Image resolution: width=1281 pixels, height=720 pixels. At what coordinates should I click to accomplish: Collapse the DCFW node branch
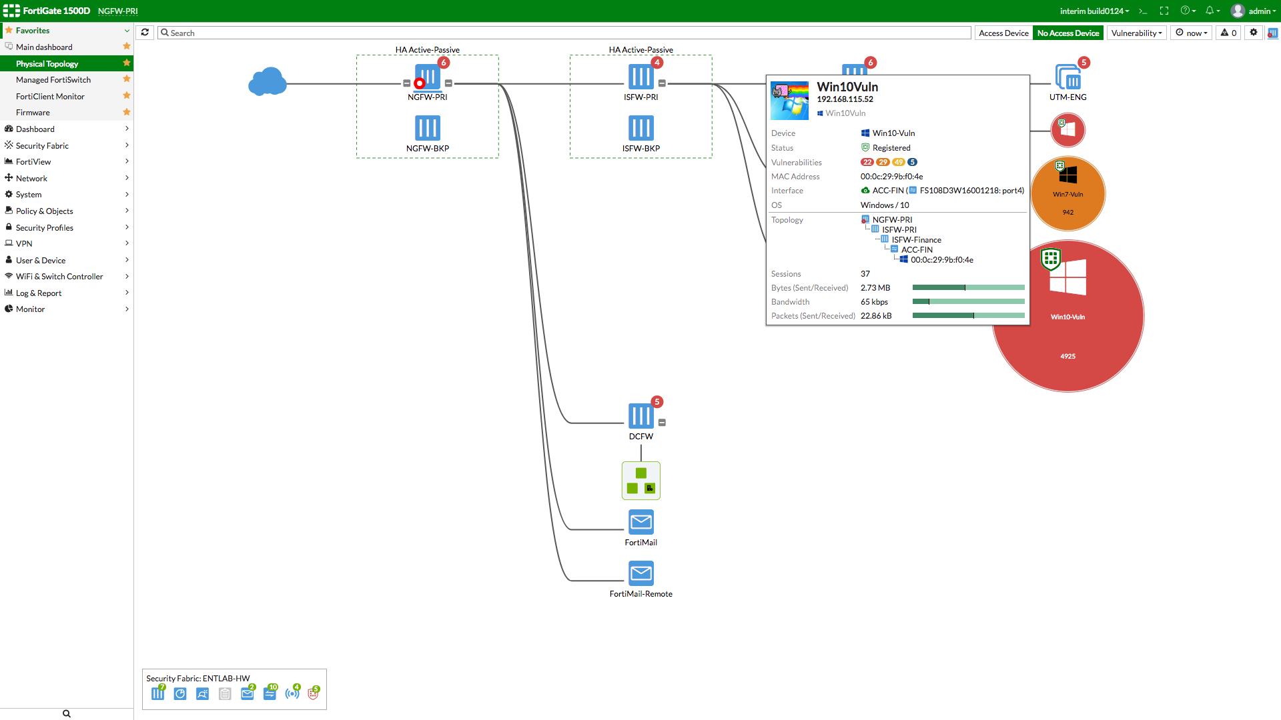[662, 423]
